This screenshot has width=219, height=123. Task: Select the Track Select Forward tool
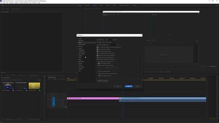[x=44, y=79]
